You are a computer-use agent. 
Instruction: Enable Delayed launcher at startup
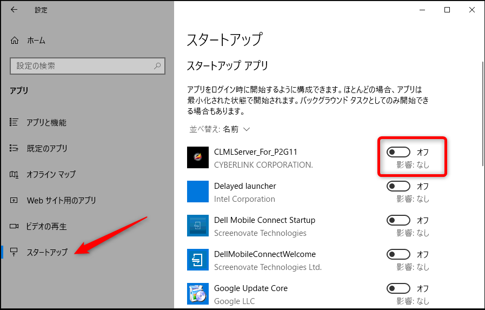point(398,186)
